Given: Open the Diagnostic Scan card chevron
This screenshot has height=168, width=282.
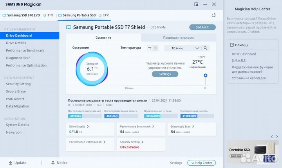Looking at the screenshot, I should (193, 127).
